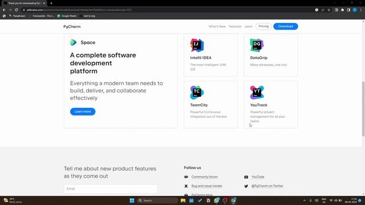Go back using the browser back arrow

pyautogui.click(x=4, y=10)
